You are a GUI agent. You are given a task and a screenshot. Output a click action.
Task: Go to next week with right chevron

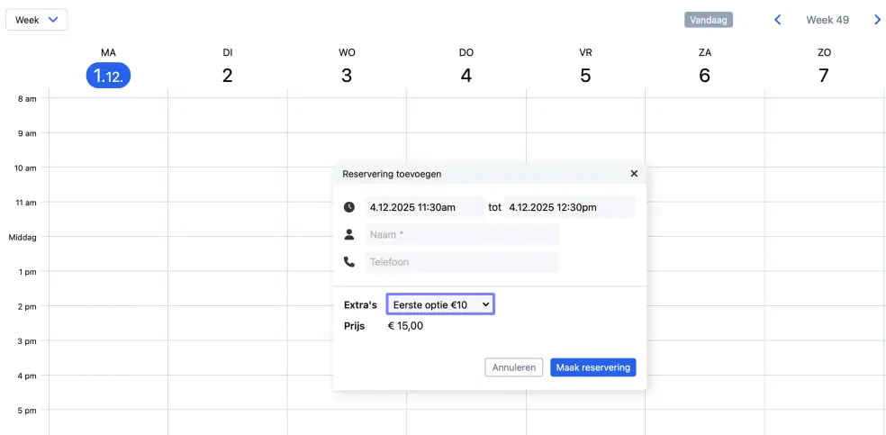pyautogui.click(x=877, y=20)
